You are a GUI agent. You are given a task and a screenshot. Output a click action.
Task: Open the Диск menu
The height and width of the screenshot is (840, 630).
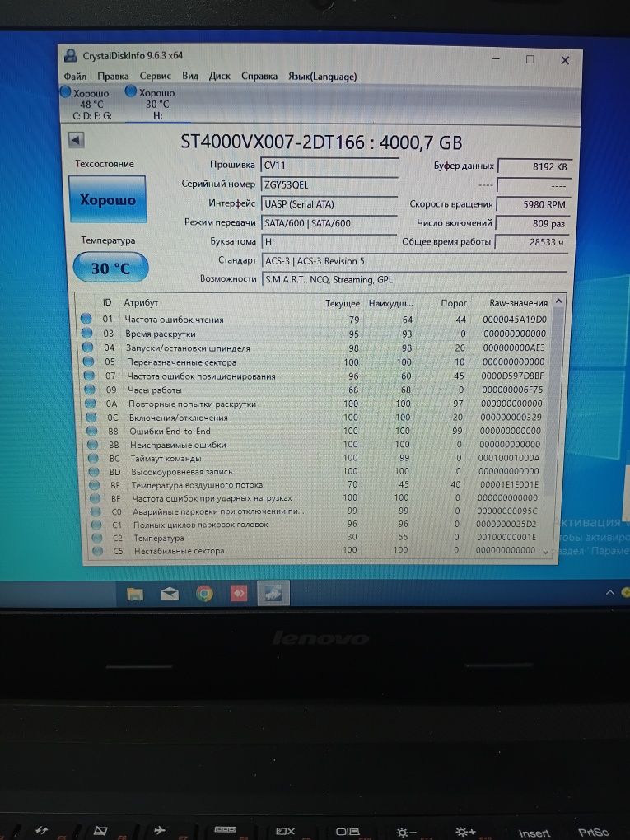[219, 76]
